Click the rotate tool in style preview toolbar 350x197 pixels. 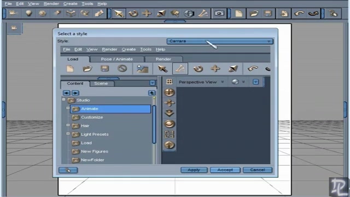point(198,68)
